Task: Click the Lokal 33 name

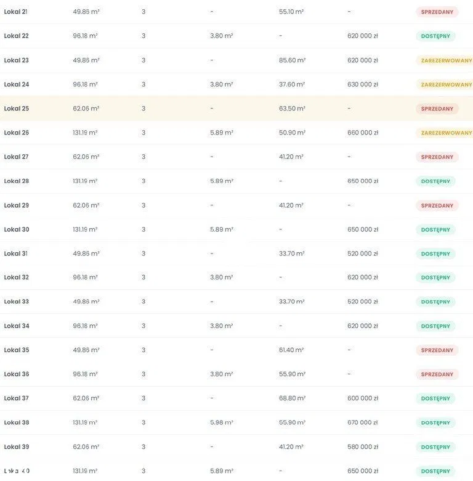Action: tap(17, 302)
